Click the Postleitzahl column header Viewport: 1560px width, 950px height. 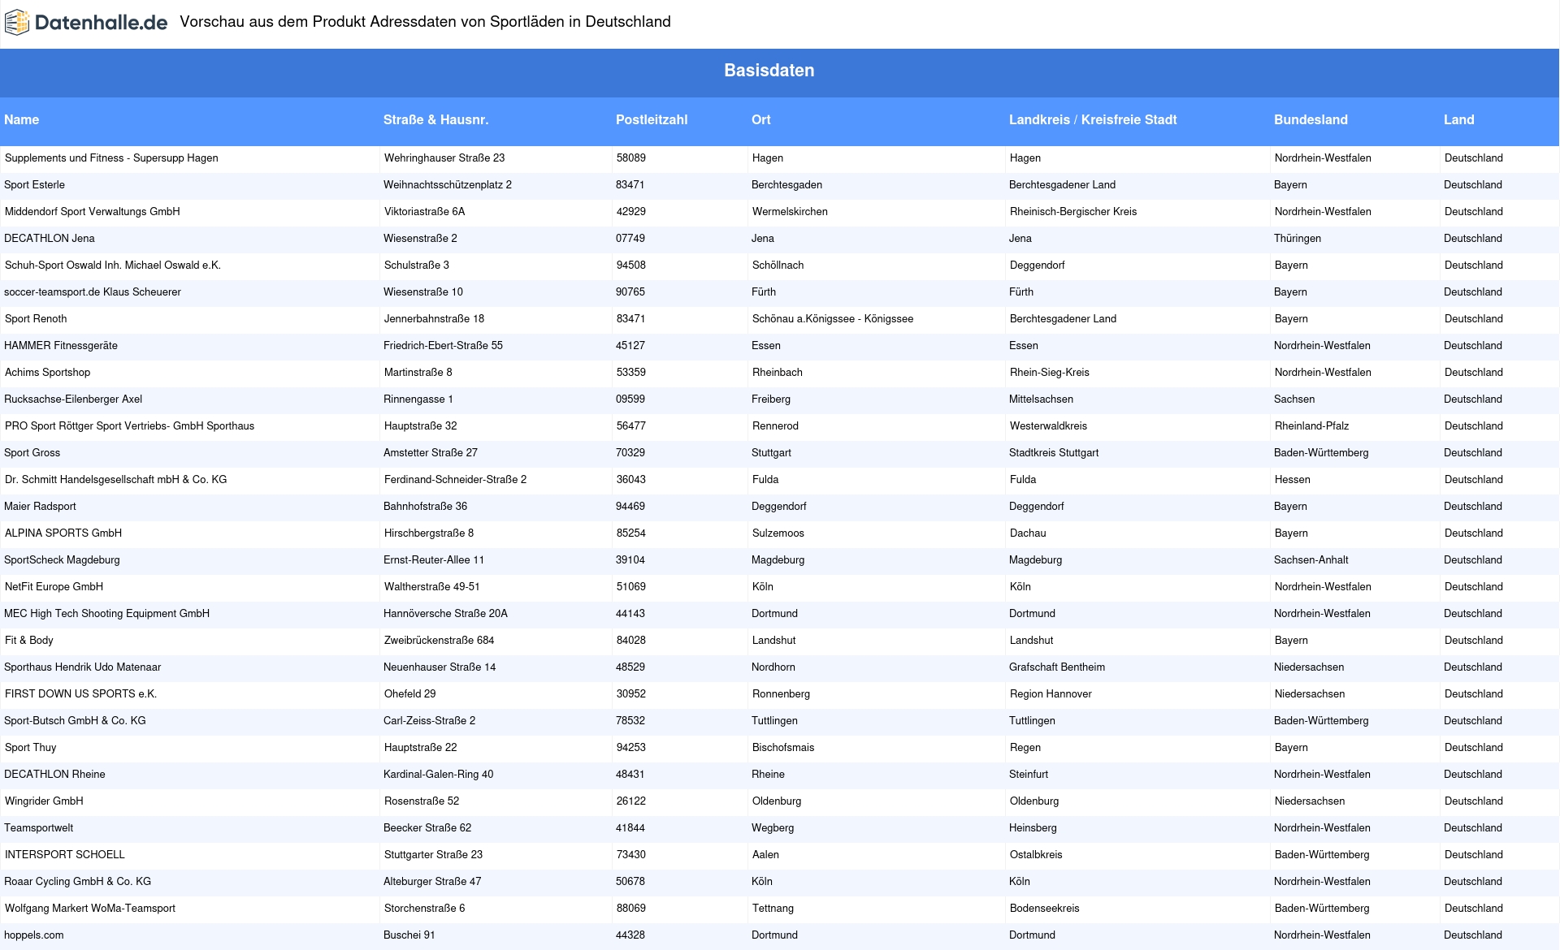point(652,119)
